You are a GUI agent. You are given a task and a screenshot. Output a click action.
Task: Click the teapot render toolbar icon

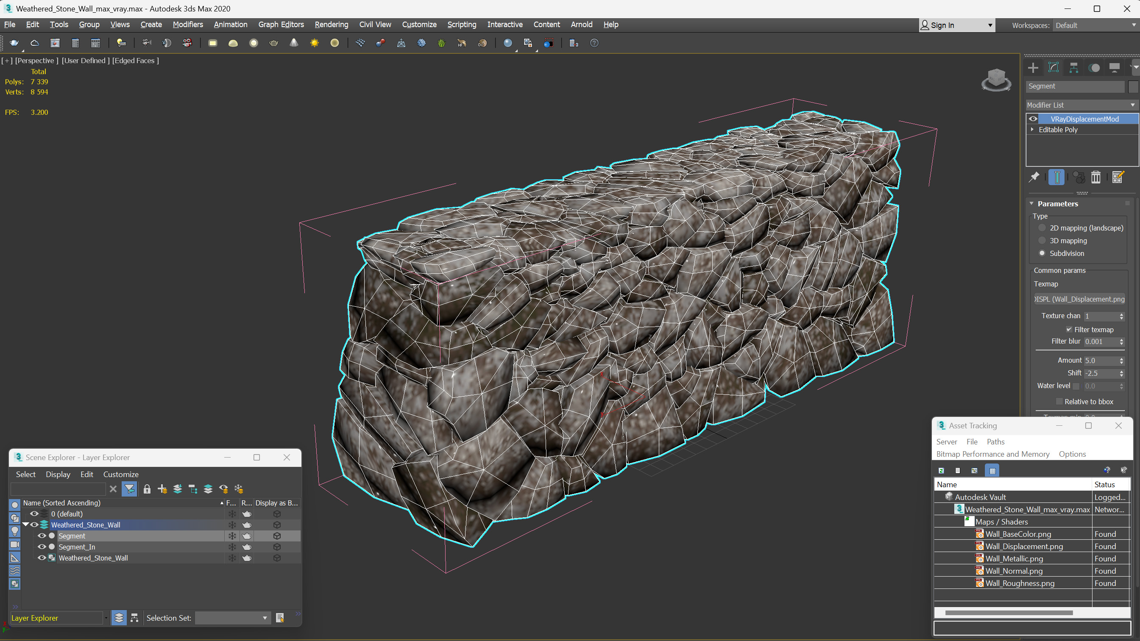14,43
